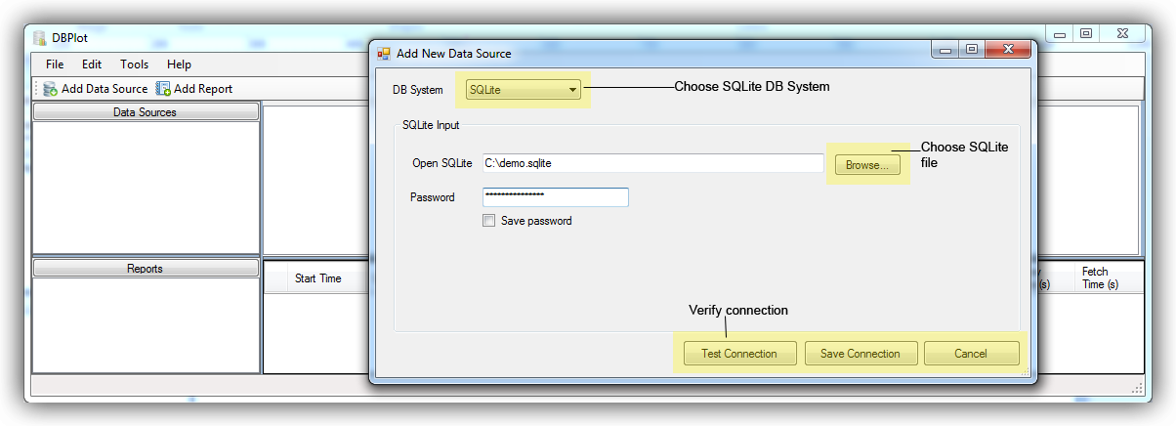Viewport: 1176px width, 426px height.
Task: Click into the Password field
Action: pos(555,197)
